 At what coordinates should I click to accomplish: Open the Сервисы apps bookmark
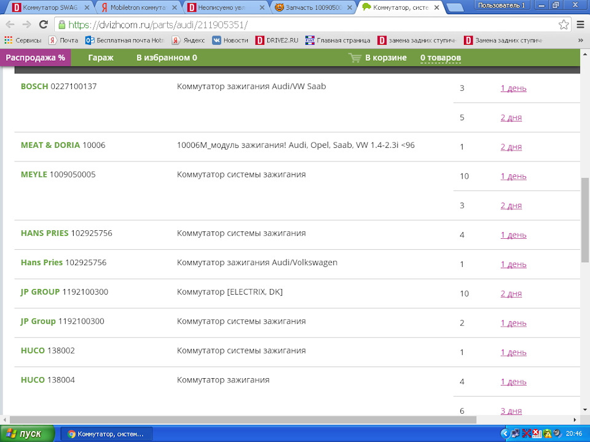[x=23, y=41]
